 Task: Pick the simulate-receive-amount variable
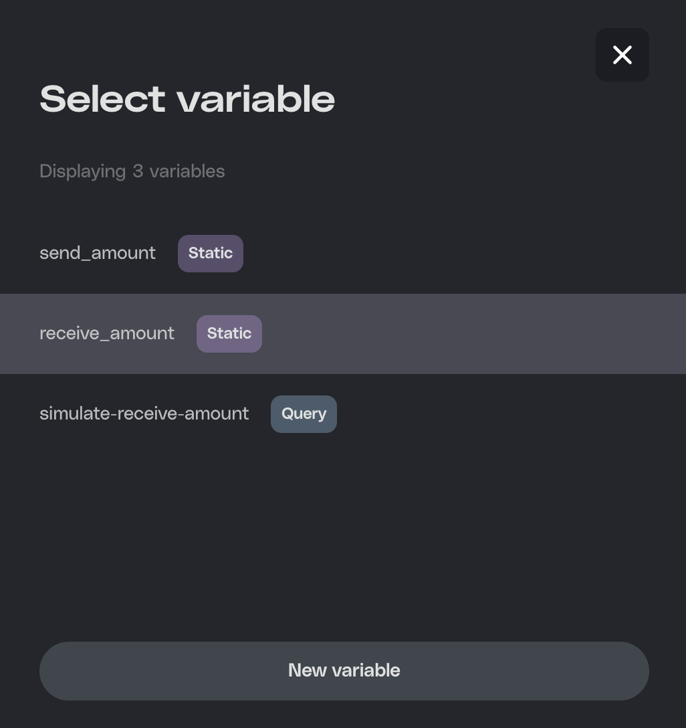click(x=144, y=414)
